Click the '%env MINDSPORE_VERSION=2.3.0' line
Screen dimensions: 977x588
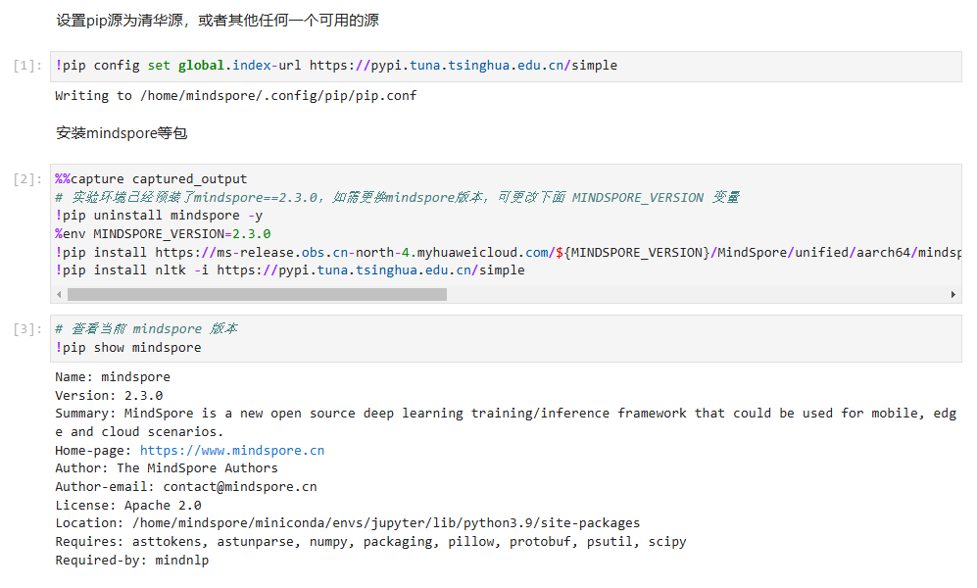[x=163, y=234]
